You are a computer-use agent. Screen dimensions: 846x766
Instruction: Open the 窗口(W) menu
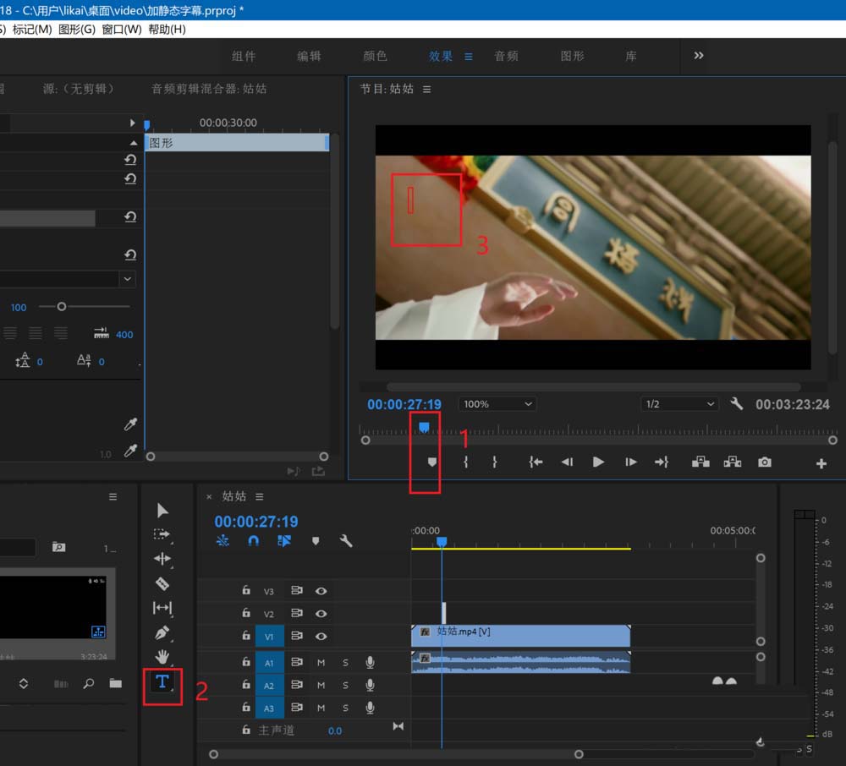click(121, 30)
